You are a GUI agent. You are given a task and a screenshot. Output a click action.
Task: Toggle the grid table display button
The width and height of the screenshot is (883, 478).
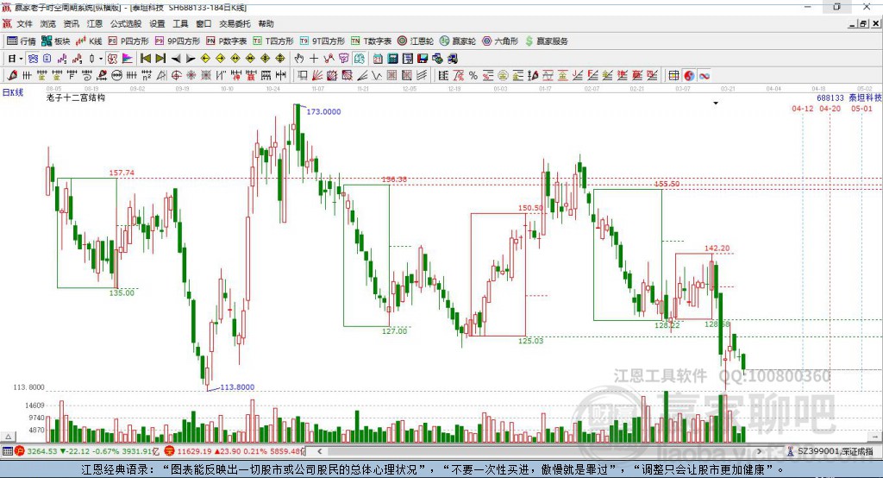pos(673,76)
